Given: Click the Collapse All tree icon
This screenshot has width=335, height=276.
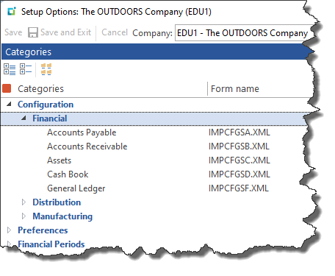Looking at the screenshot, I should [26, 69].
